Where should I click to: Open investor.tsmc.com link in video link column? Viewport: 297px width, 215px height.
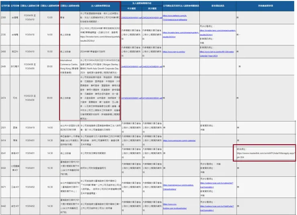[x=218, y=33]
